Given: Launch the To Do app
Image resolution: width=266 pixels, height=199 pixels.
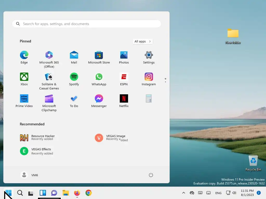Looking at the screenshot, I should 74,101.
